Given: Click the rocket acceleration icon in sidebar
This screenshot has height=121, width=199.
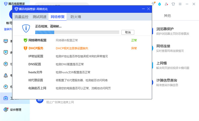Looking at the screenshot, I should click(6, 75).
